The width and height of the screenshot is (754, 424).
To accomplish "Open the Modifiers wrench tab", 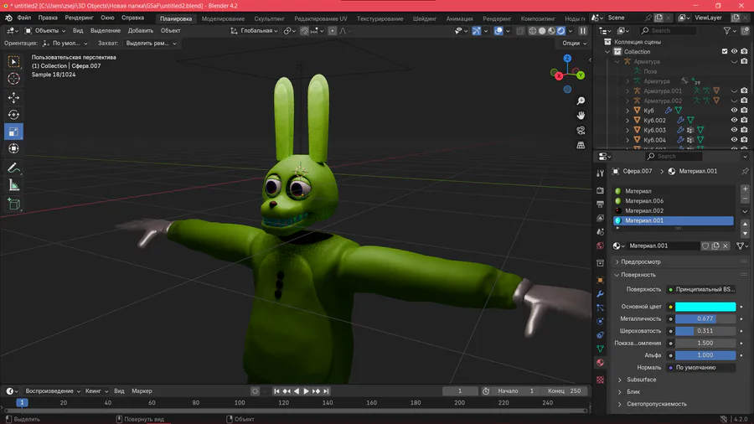I will (x=600, y=294).
